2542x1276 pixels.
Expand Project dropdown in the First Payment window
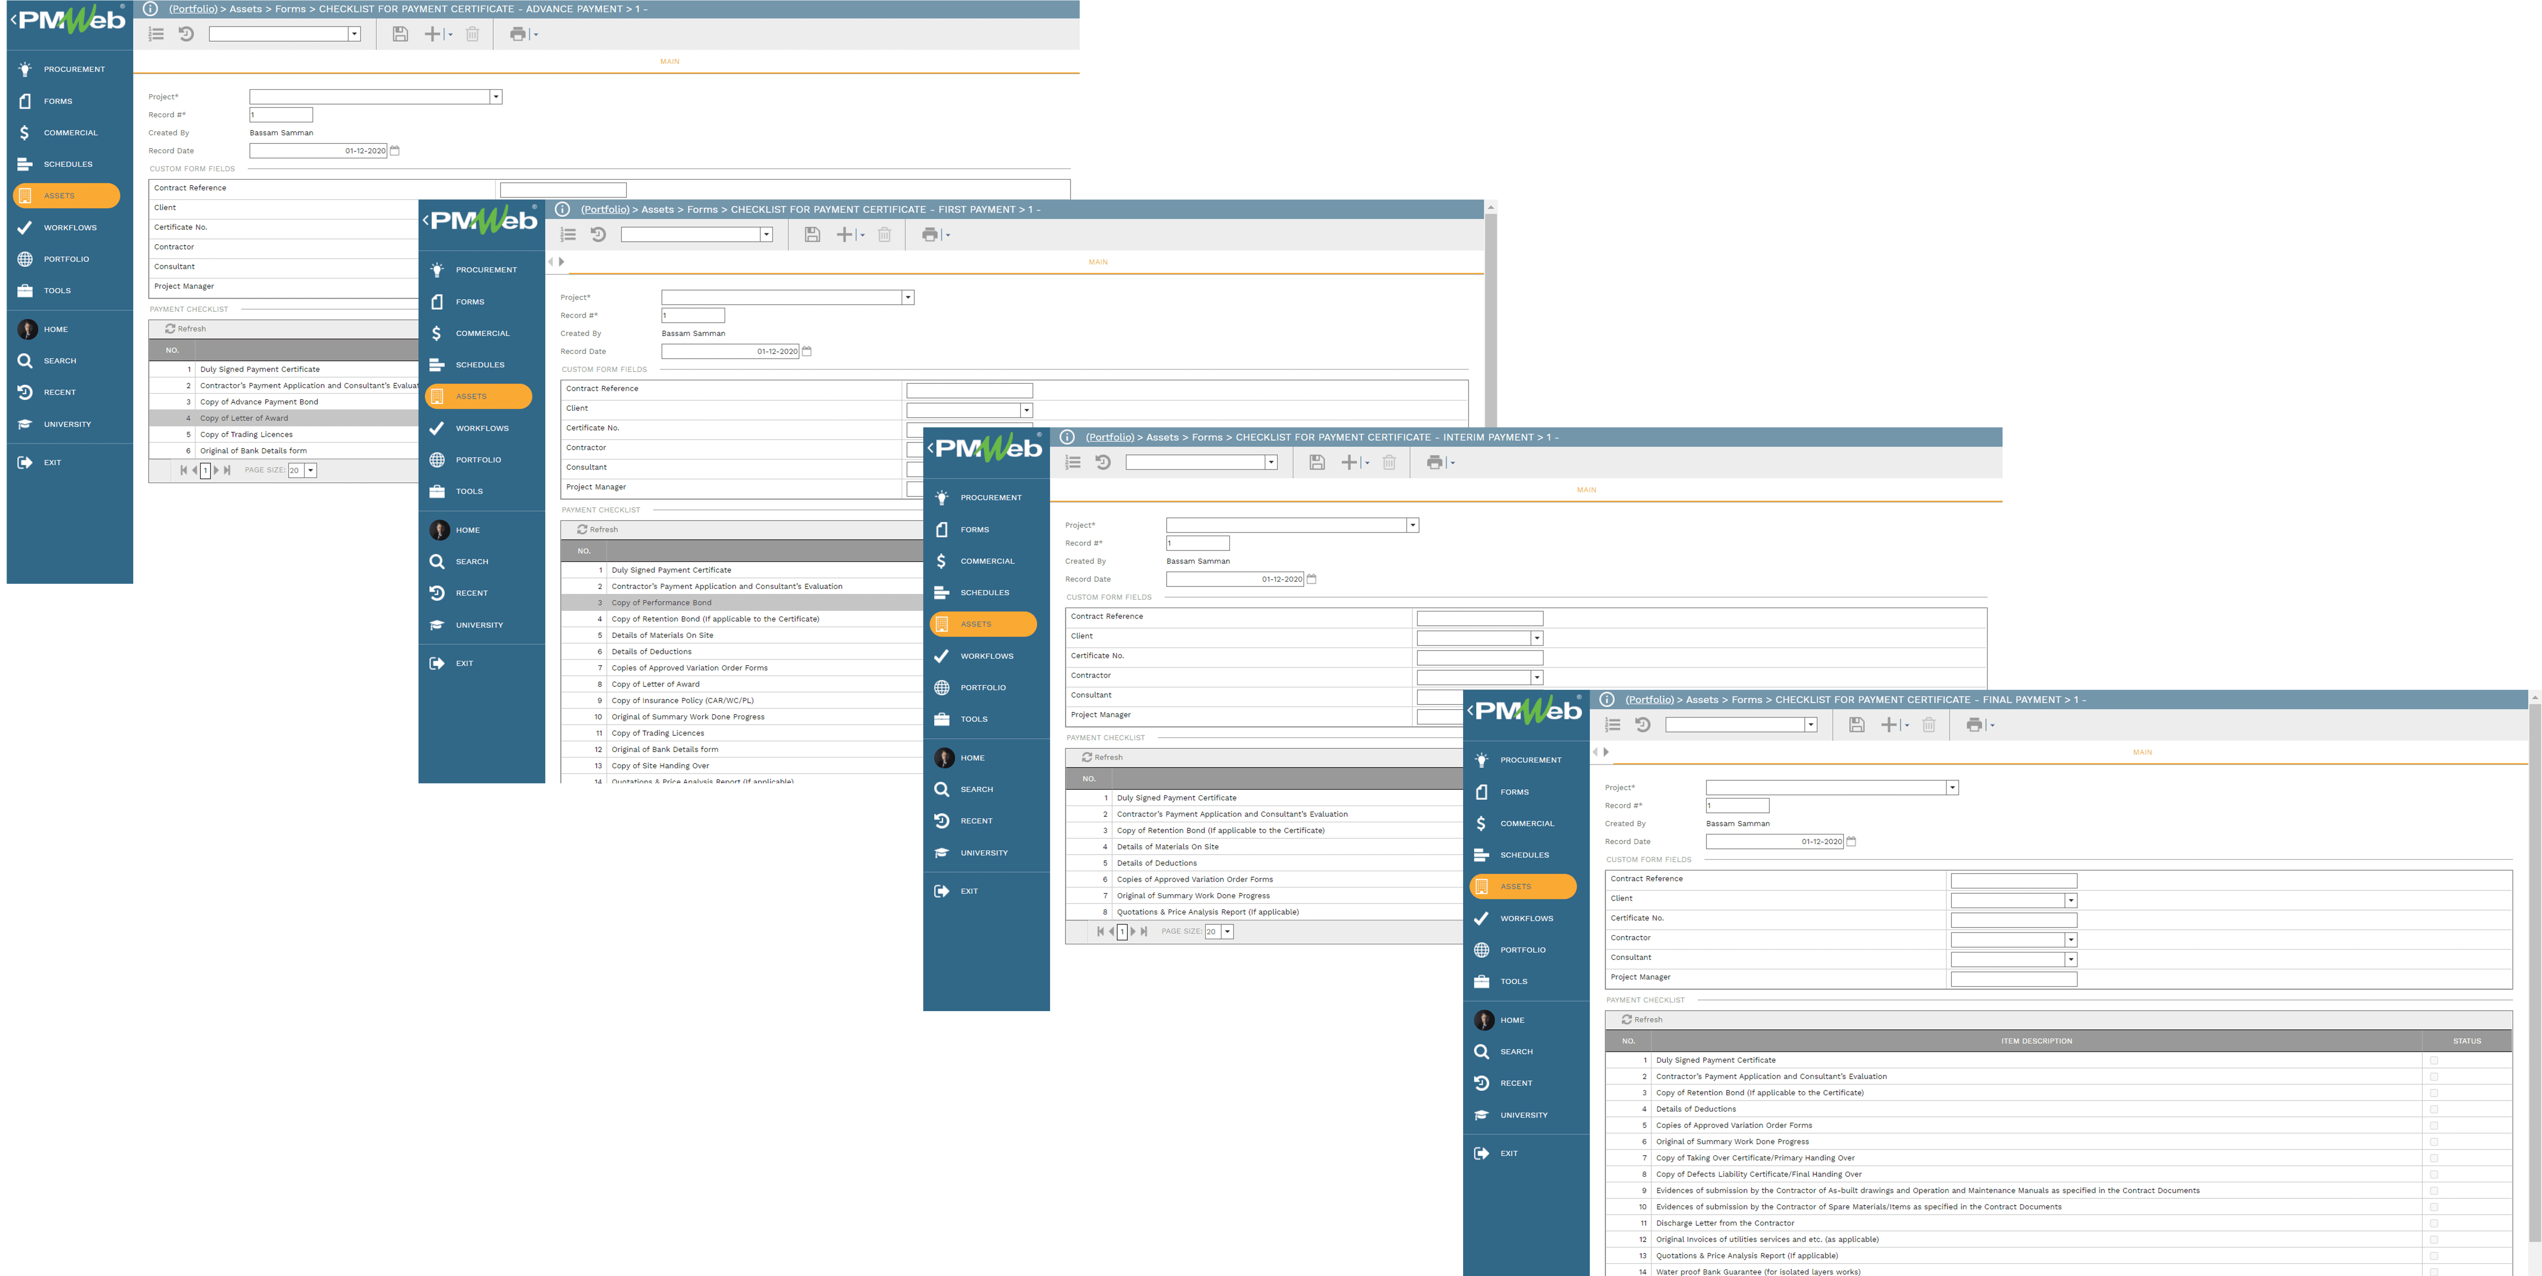tap(908, 298)
